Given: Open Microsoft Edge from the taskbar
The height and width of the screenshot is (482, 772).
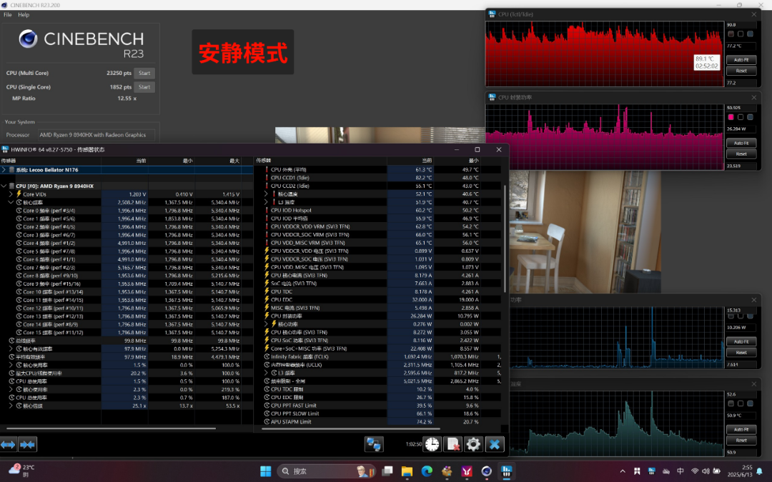Looking at the screenshot, I should [427, 471].
